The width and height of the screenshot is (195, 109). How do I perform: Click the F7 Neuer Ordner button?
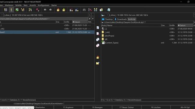pyautogui.click(x=127, y=107)
